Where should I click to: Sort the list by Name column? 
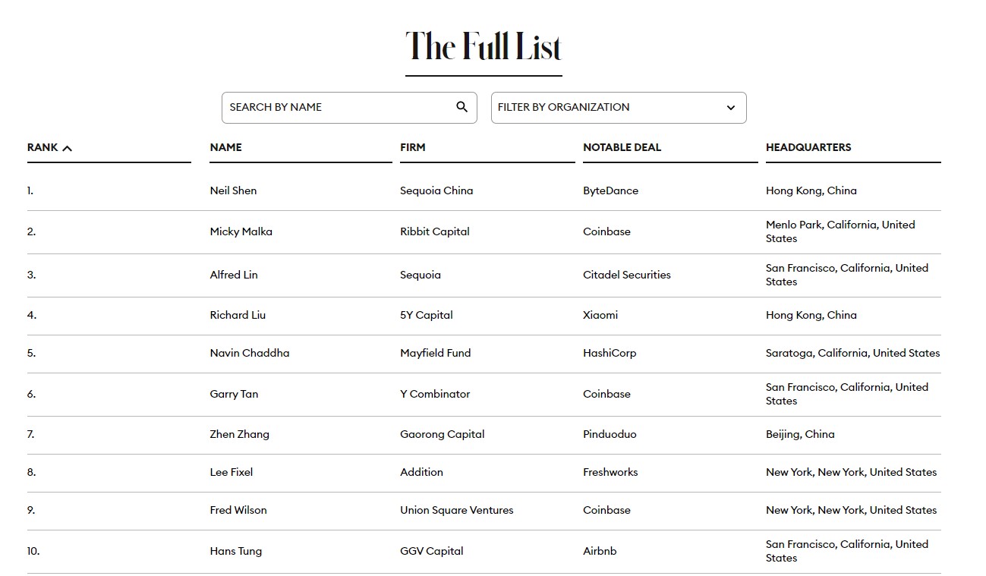(225, 147)
